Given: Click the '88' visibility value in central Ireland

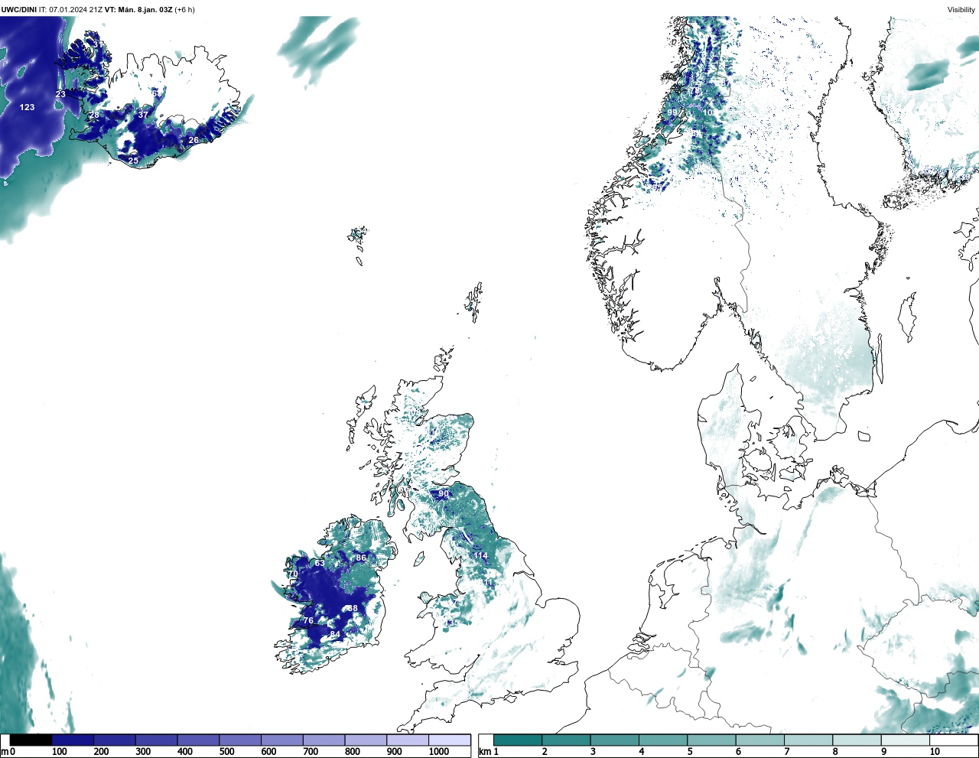Looking at the screenshot, I should (x=353, y=608).
